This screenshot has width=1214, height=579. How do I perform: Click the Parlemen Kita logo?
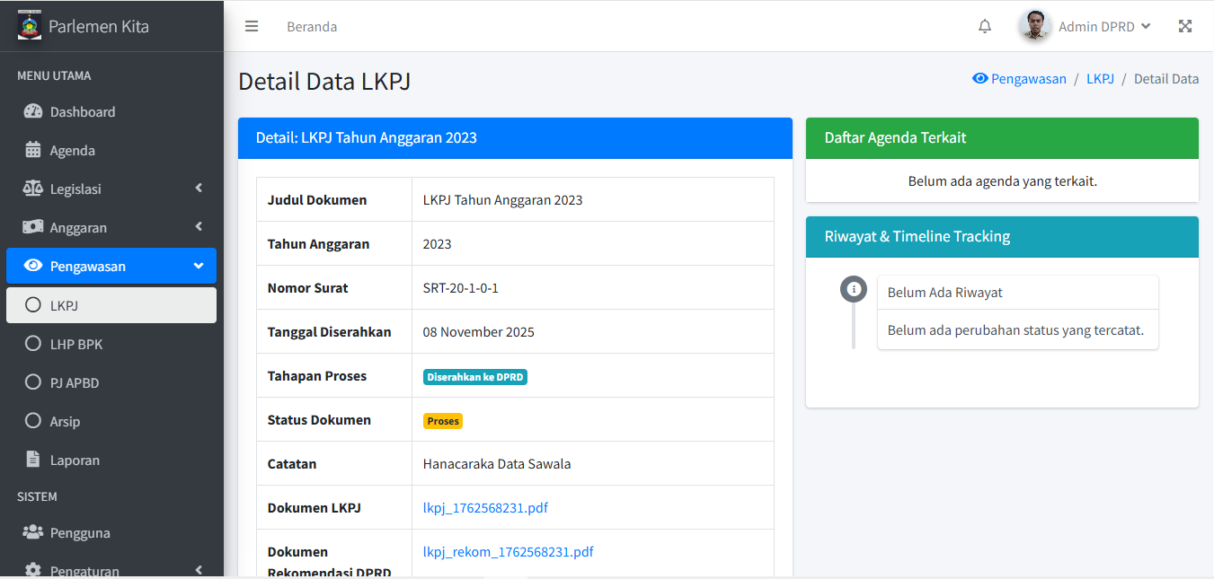30,26
